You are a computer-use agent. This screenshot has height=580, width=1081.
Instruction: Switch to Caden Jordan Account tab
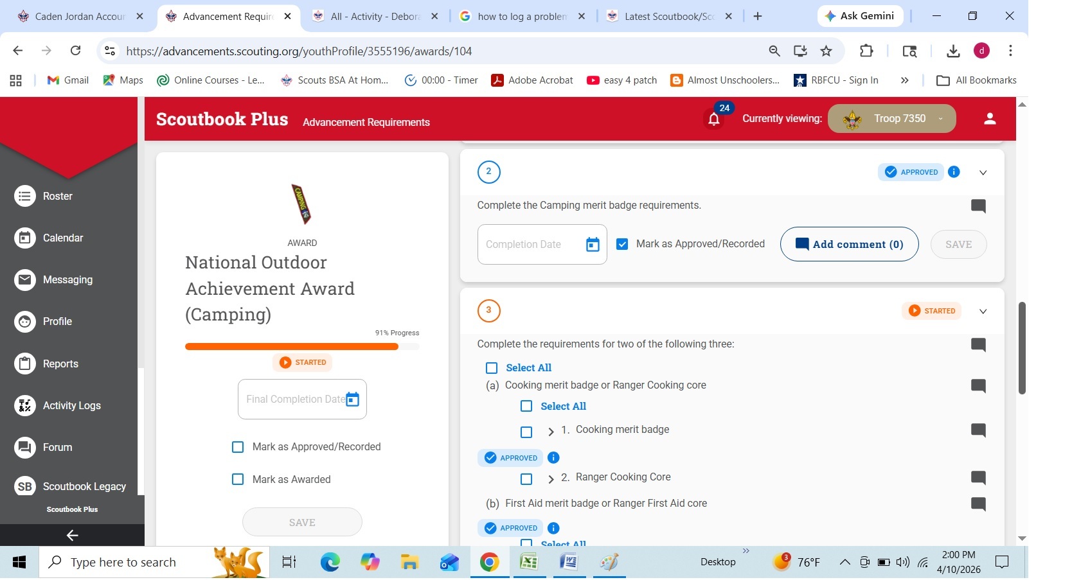(x=80, y=16)
